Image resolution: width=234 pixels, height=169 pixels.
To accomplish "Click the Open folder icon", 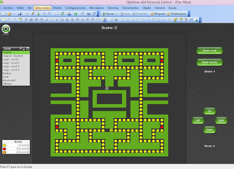I will (x=9, y=14).
